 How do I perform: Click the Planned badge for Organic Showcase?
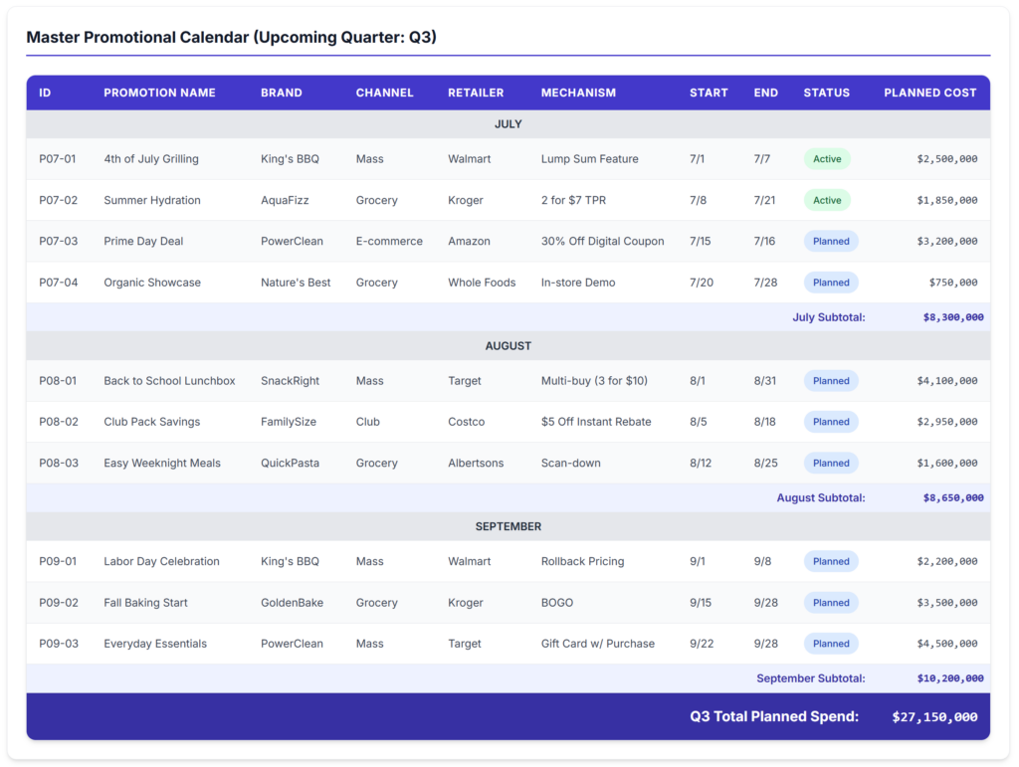point(831,283)
